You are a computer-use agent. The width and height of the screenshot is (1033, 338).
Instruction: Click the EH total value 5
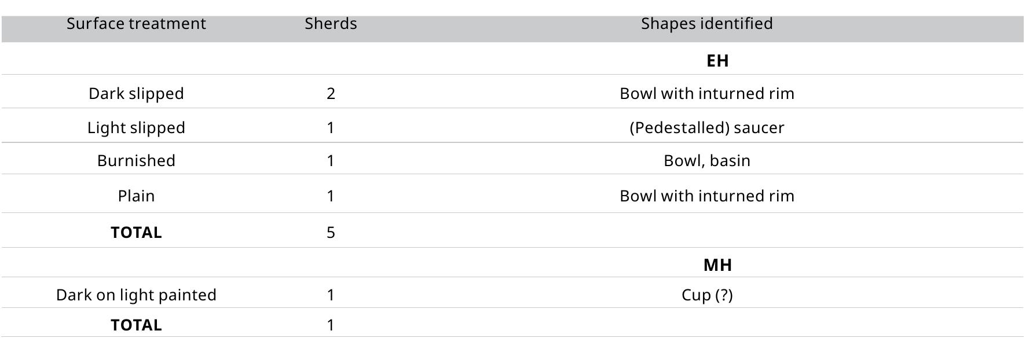click(331, 233)
